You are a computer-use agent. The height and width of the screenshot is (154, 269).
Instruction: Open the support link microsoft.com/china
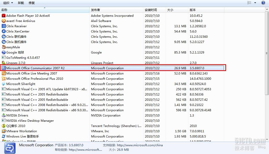pos(140,145)
